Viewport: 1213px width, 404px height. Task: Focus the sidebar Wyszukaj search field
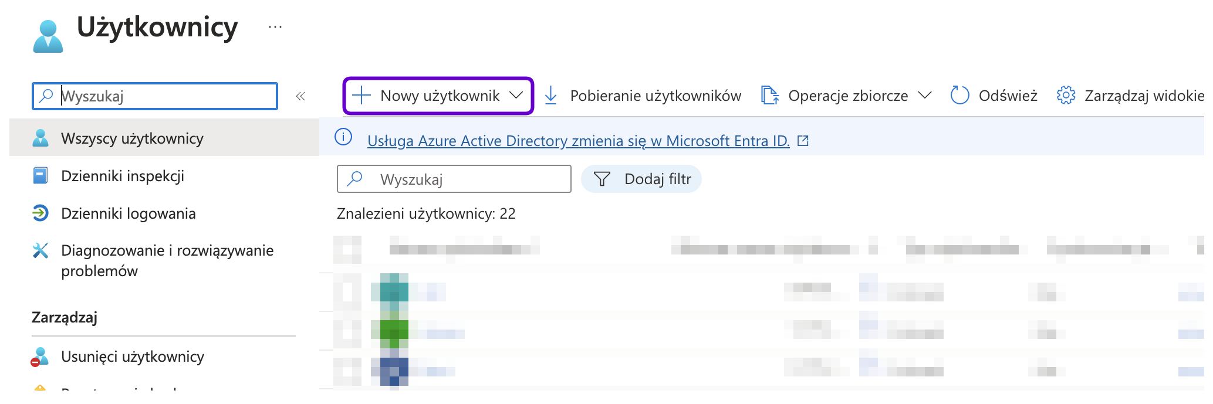(155, 96)
